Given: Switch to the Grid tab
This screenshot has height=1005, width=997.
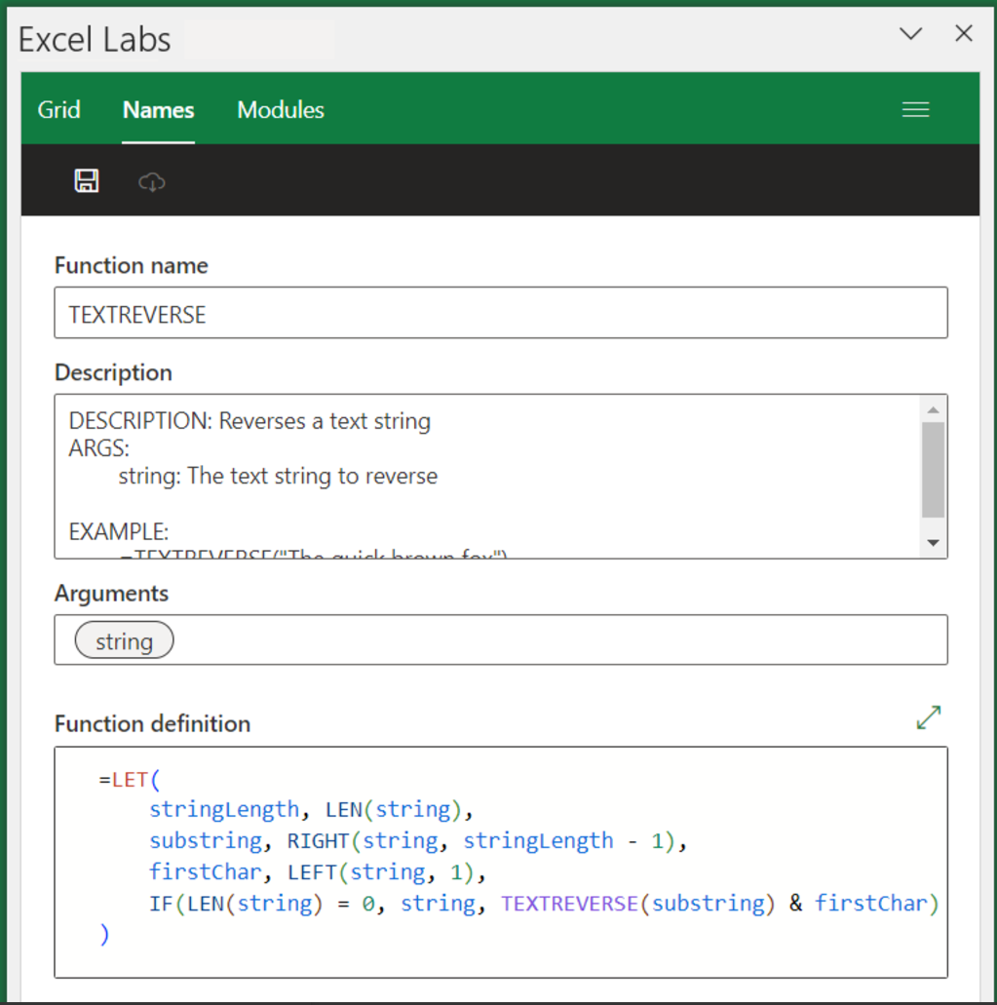Looking at the screenshot, I should pos(58,109).
